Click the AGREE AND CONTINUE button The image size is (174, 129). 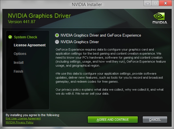113,120
